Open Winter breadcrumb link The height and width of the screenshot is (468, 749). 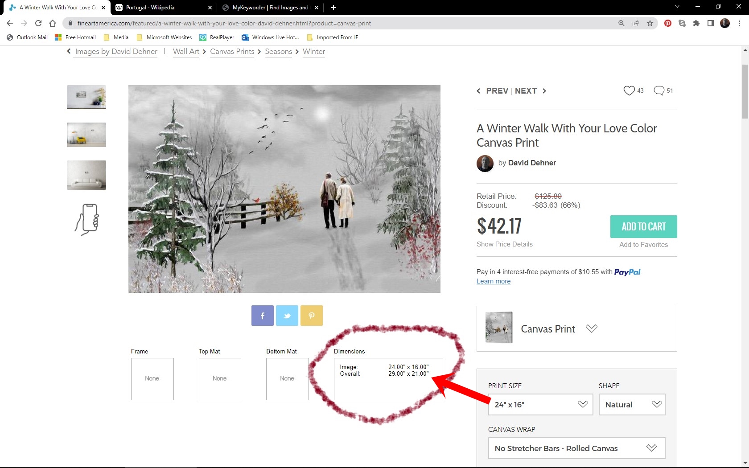click(314, 52)
